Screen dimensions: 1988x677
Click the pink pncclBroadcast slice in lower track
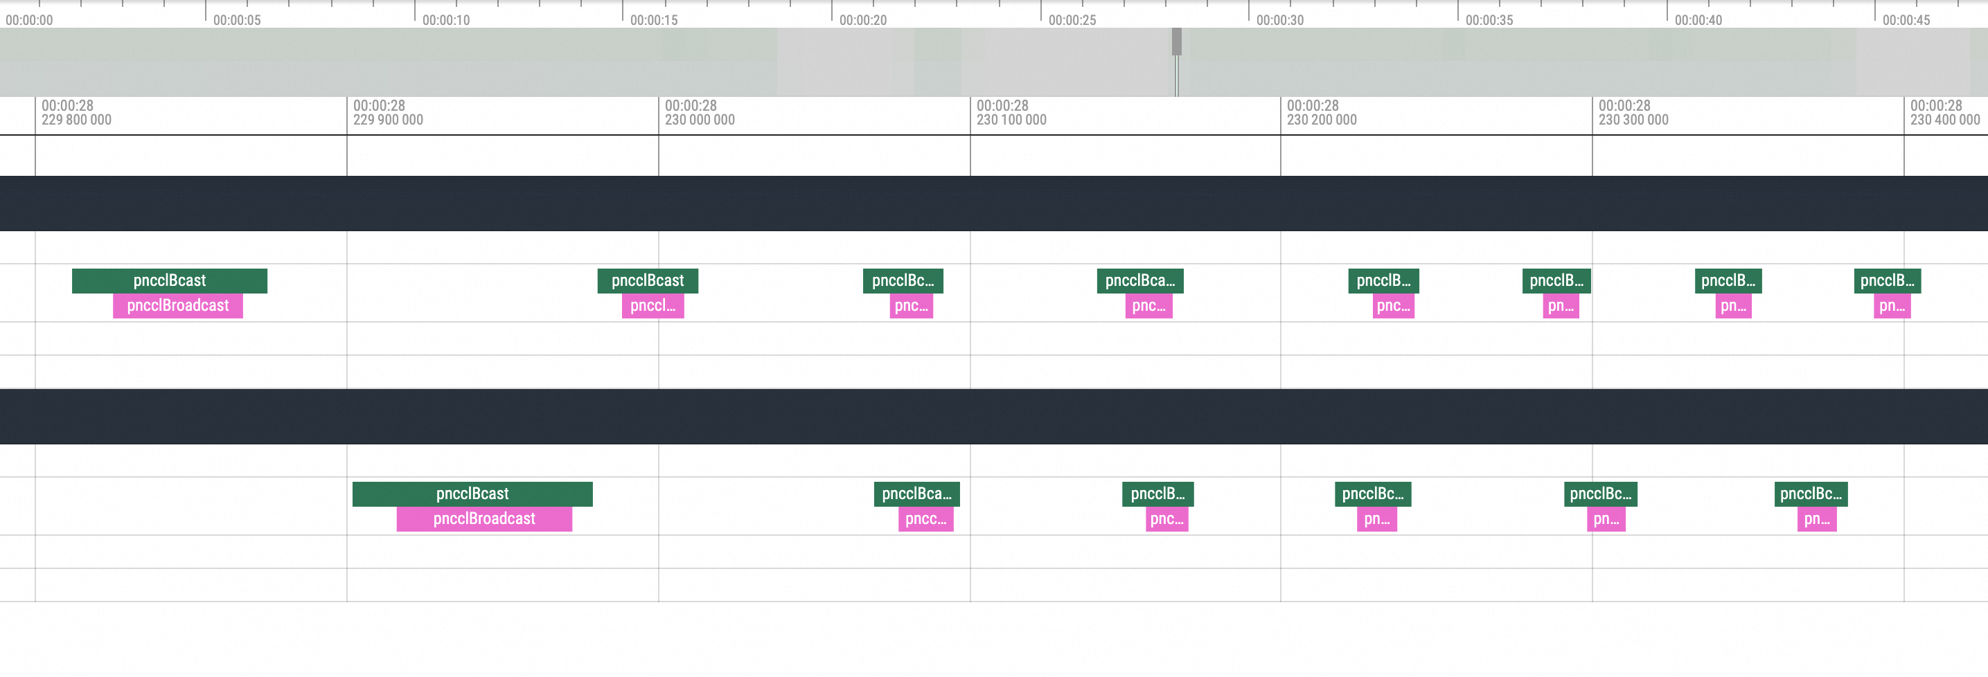tap(484, 519)
